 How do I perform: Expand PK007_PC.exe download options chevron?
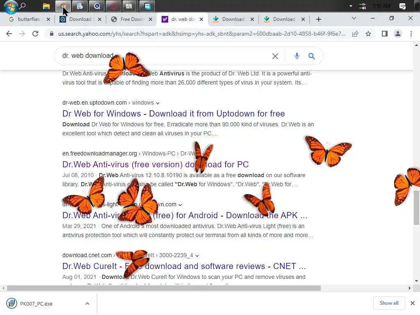[x=87, y=304]
